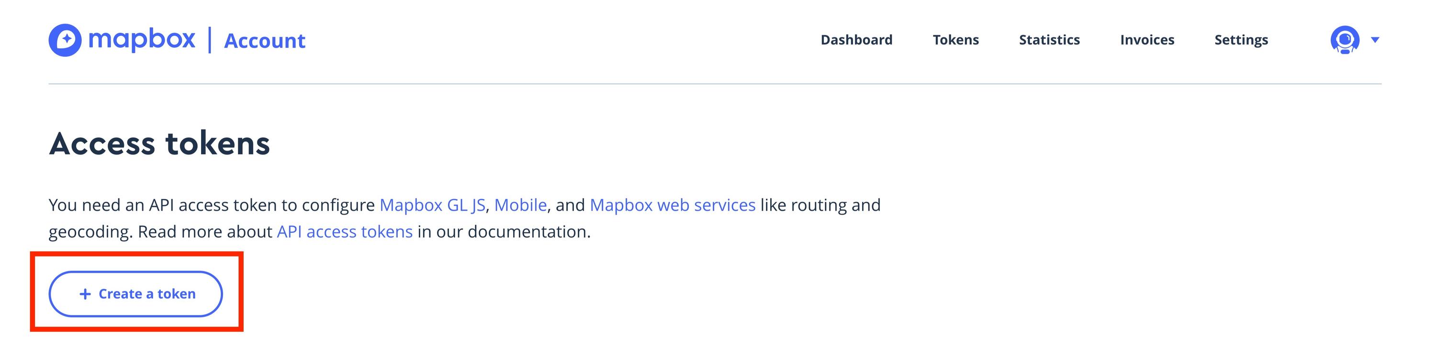The height and width of the screenshot is (338, 1436).
Task: Click the Account label next to the logo
Action: 265,40
